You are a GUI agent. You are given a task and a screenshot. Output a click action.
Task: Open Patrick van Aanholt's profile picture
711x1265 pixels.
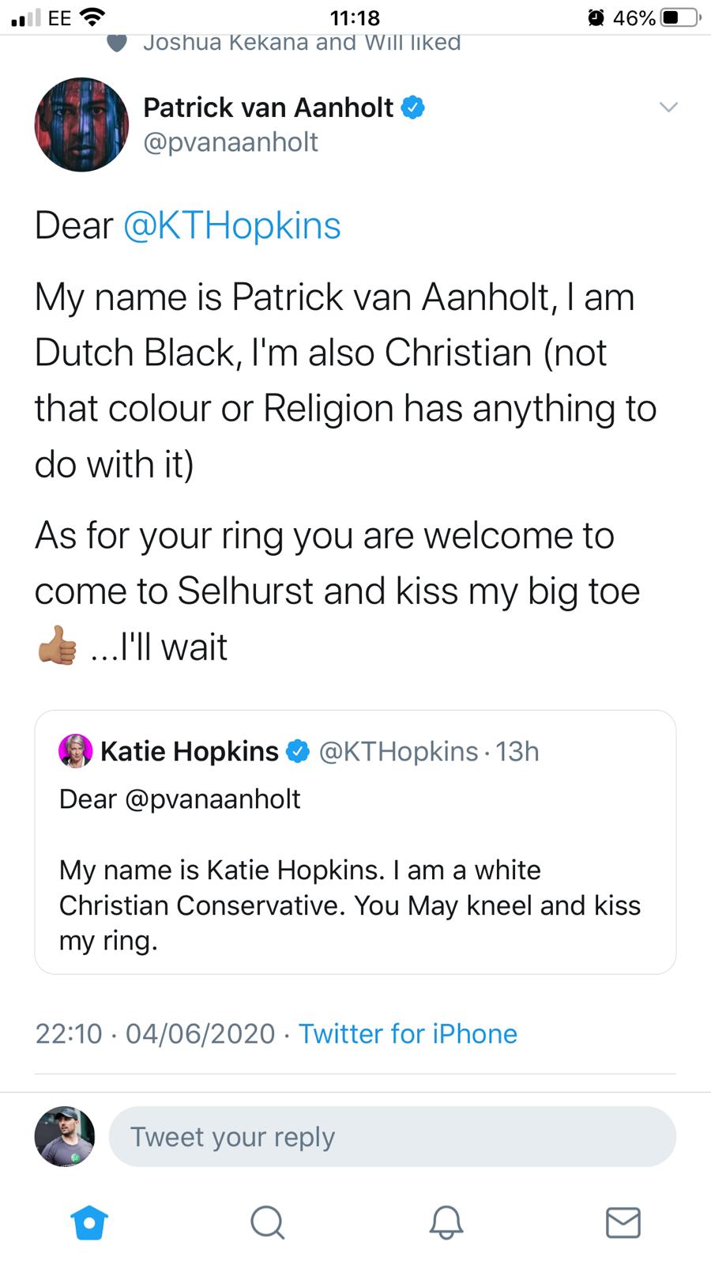coord(81,124)
